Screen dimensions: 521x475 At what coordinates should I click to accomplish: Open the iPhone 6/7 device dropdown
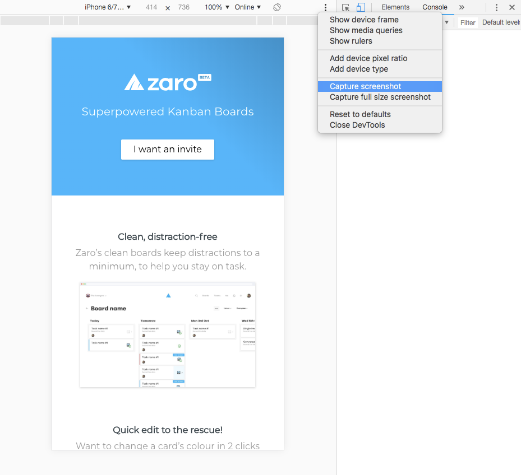[107, 7]
